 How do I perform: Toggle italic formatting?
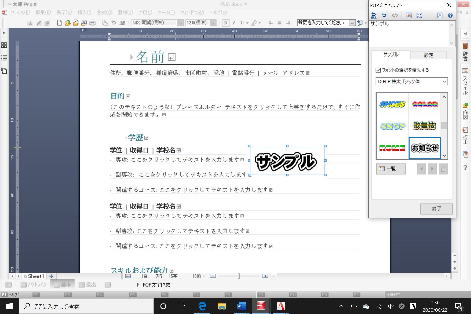(x=234, y=23)
